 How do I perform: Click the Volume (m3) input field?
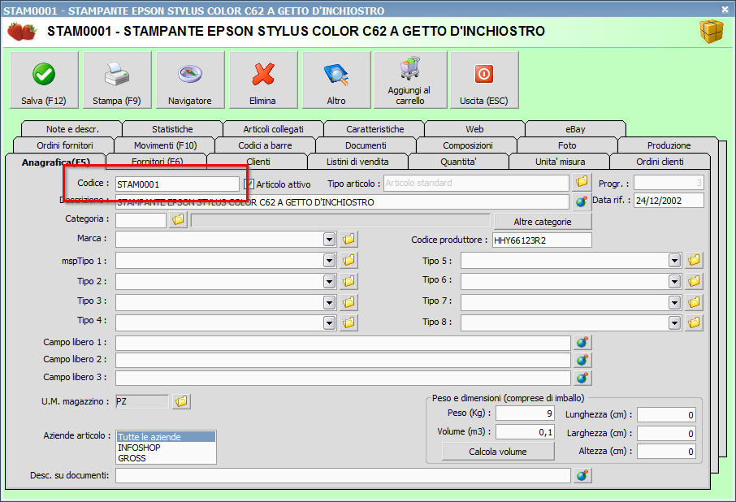[526, 431]
